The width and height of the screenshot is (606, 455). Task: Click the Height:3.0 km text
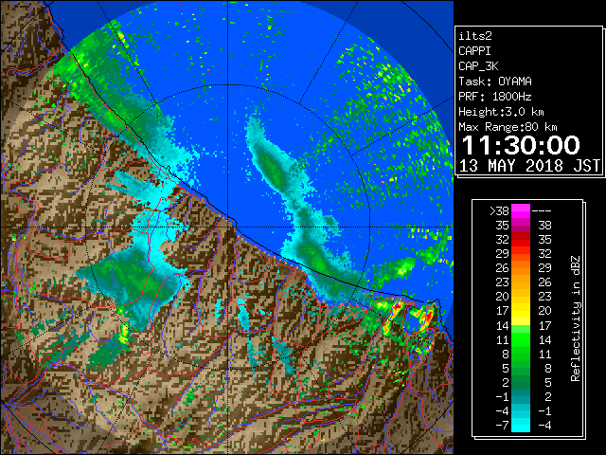point(501,112)
